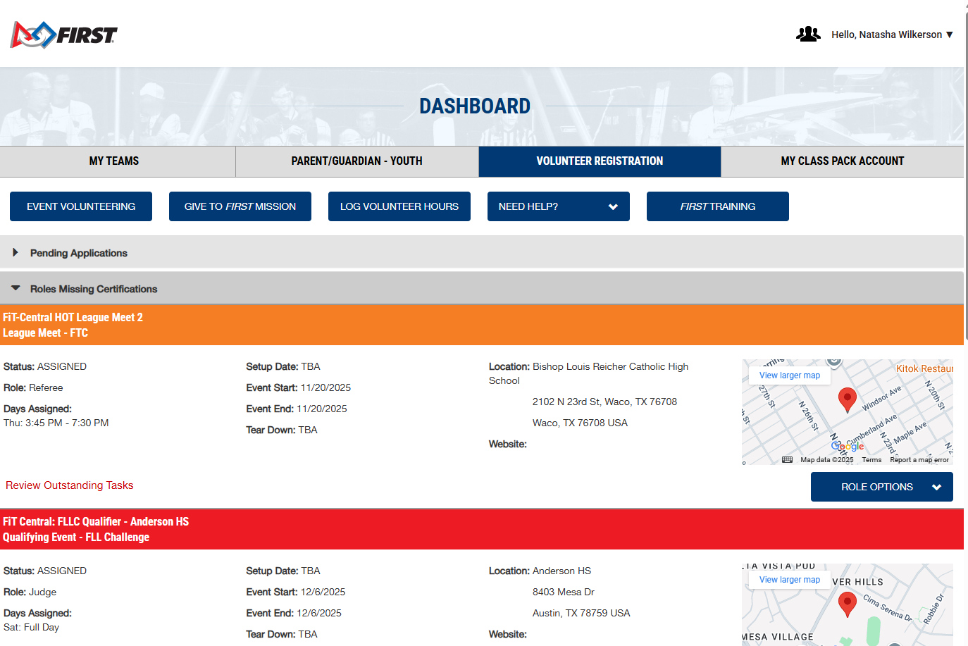Click the volunteer group icon beside the greeting

(807, 33)
